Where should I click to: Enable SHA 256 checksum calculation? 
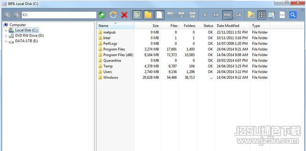(x=192, y=15)
